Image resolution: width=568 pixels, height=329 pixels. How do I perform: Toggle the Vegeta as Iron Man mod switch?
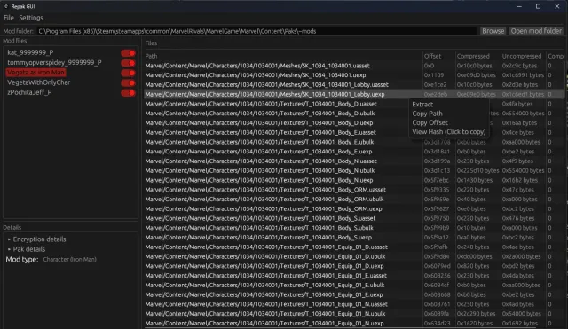coord(128,73)
